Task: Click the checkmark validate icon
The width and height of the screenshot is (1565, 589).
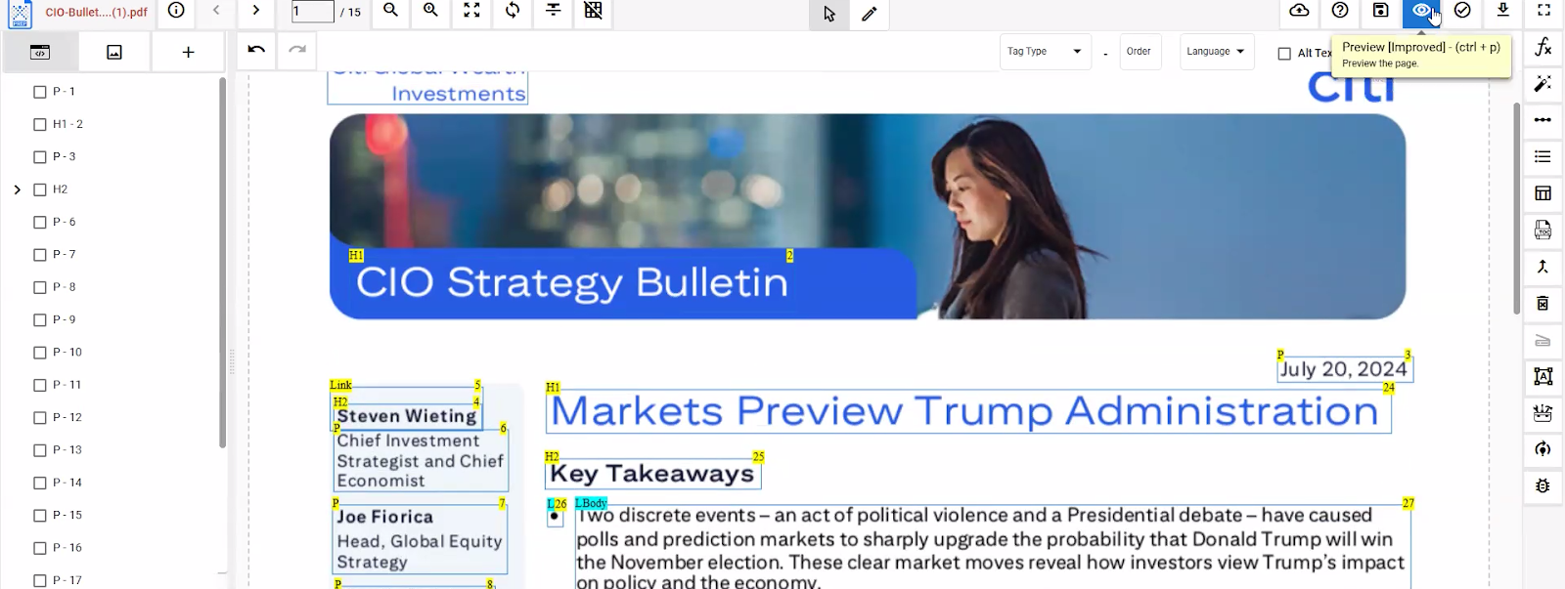Action: pos(1462,10)
